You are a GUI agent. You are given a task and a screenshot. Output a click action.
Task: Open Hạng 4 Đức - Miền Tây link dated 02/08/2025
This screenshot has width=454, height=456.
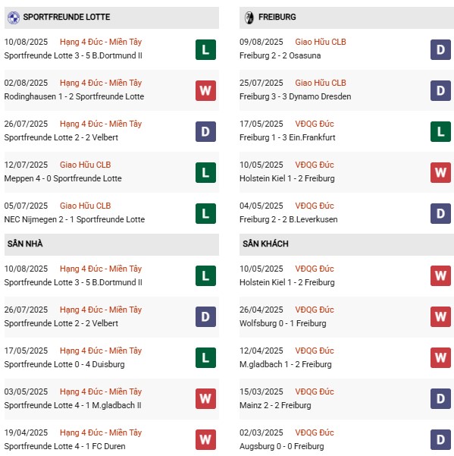[x=101, y=83]
